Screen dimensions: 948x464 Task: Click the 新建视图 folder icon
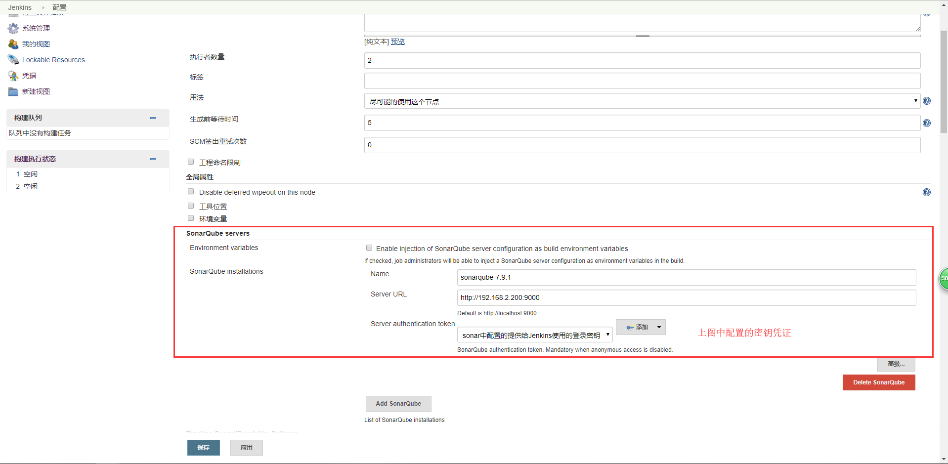tap(13, 91)
